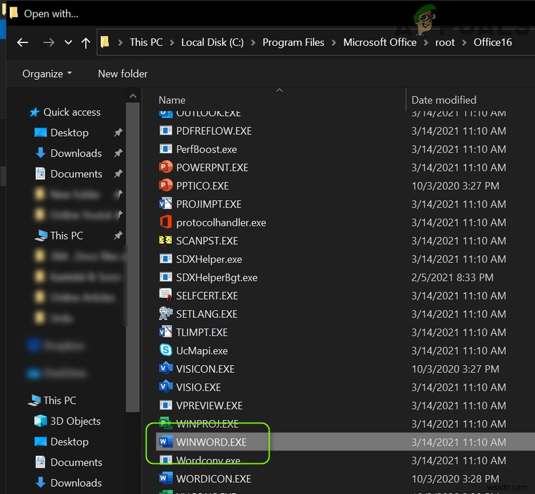Select the VISIO.EXE icon

tap(164, 387)
